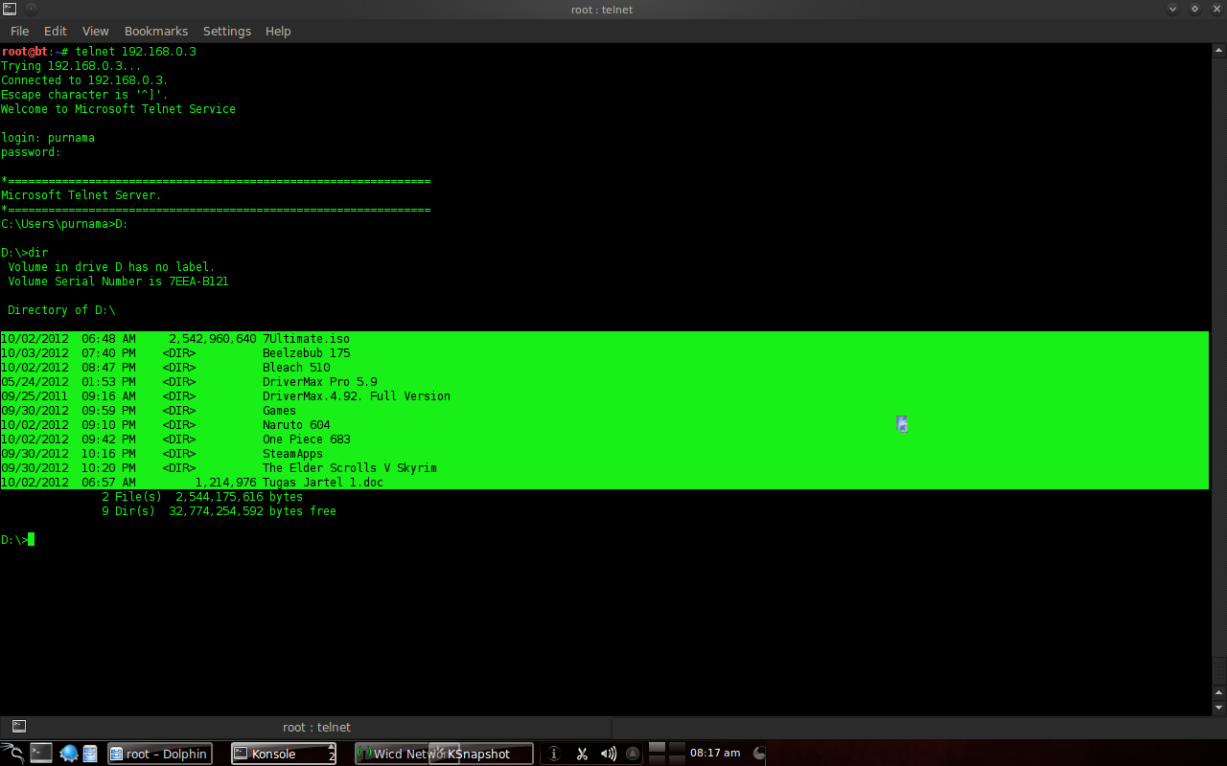Screen dimensions: 1227x766
Task: Click the 'SteamApps' directory entry
Action: (292, 454)
